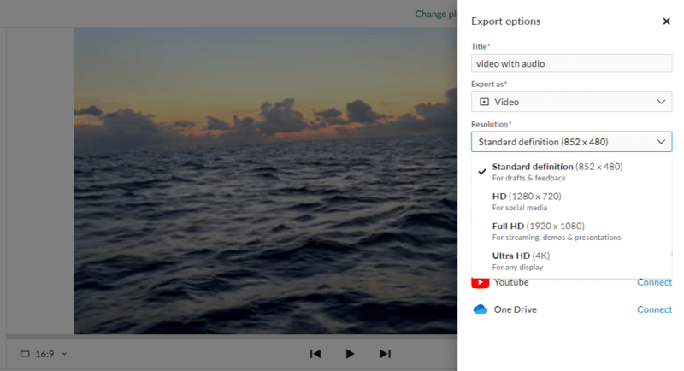Click the OneDrive cloud icon
Image resolution: width=684 pixels, height=371 pixels.
click(480, 309)
